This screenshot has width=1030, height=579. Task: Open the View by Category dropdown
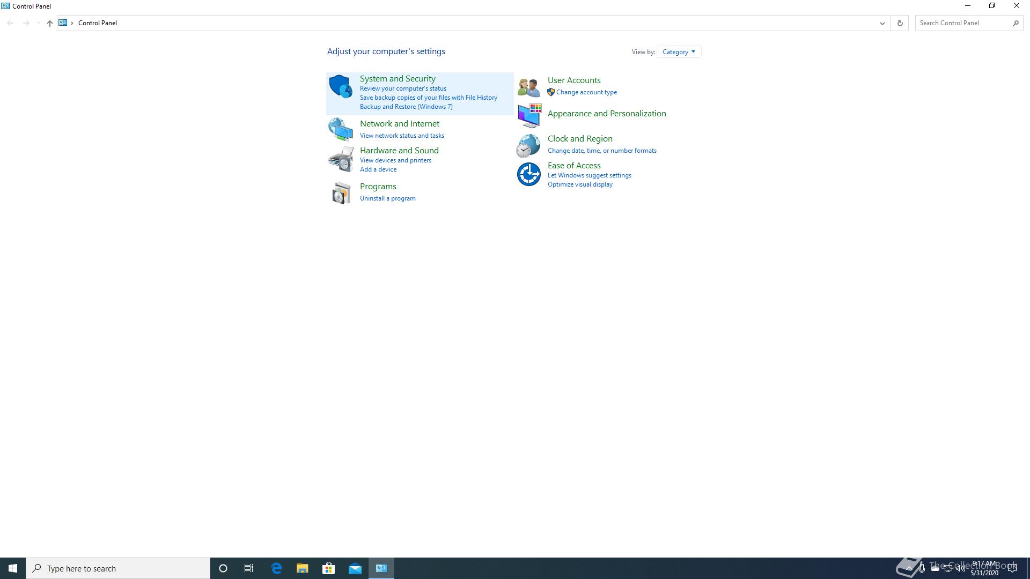679,52
